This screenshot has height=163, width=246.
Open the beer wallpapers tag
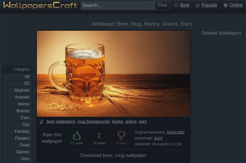pyautogui.click(x=61, y=121)
